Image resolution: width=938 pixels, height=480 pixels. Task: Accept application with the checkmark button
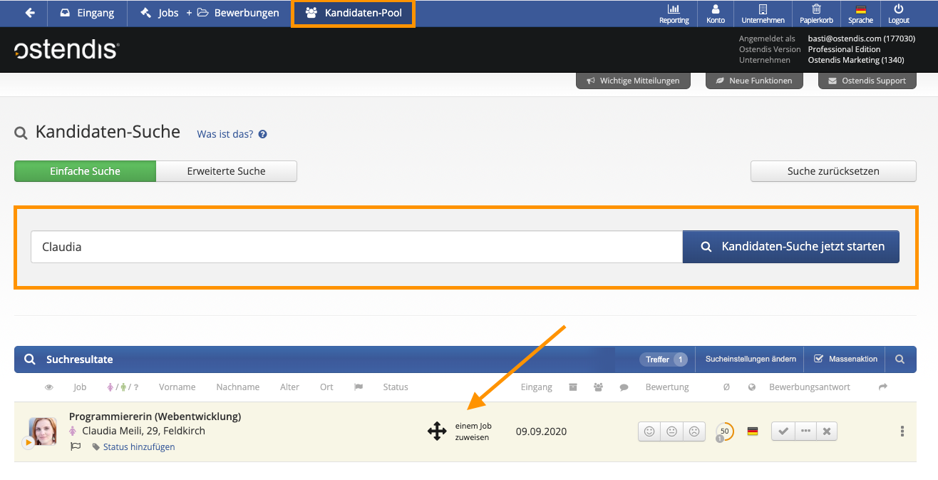783,432
